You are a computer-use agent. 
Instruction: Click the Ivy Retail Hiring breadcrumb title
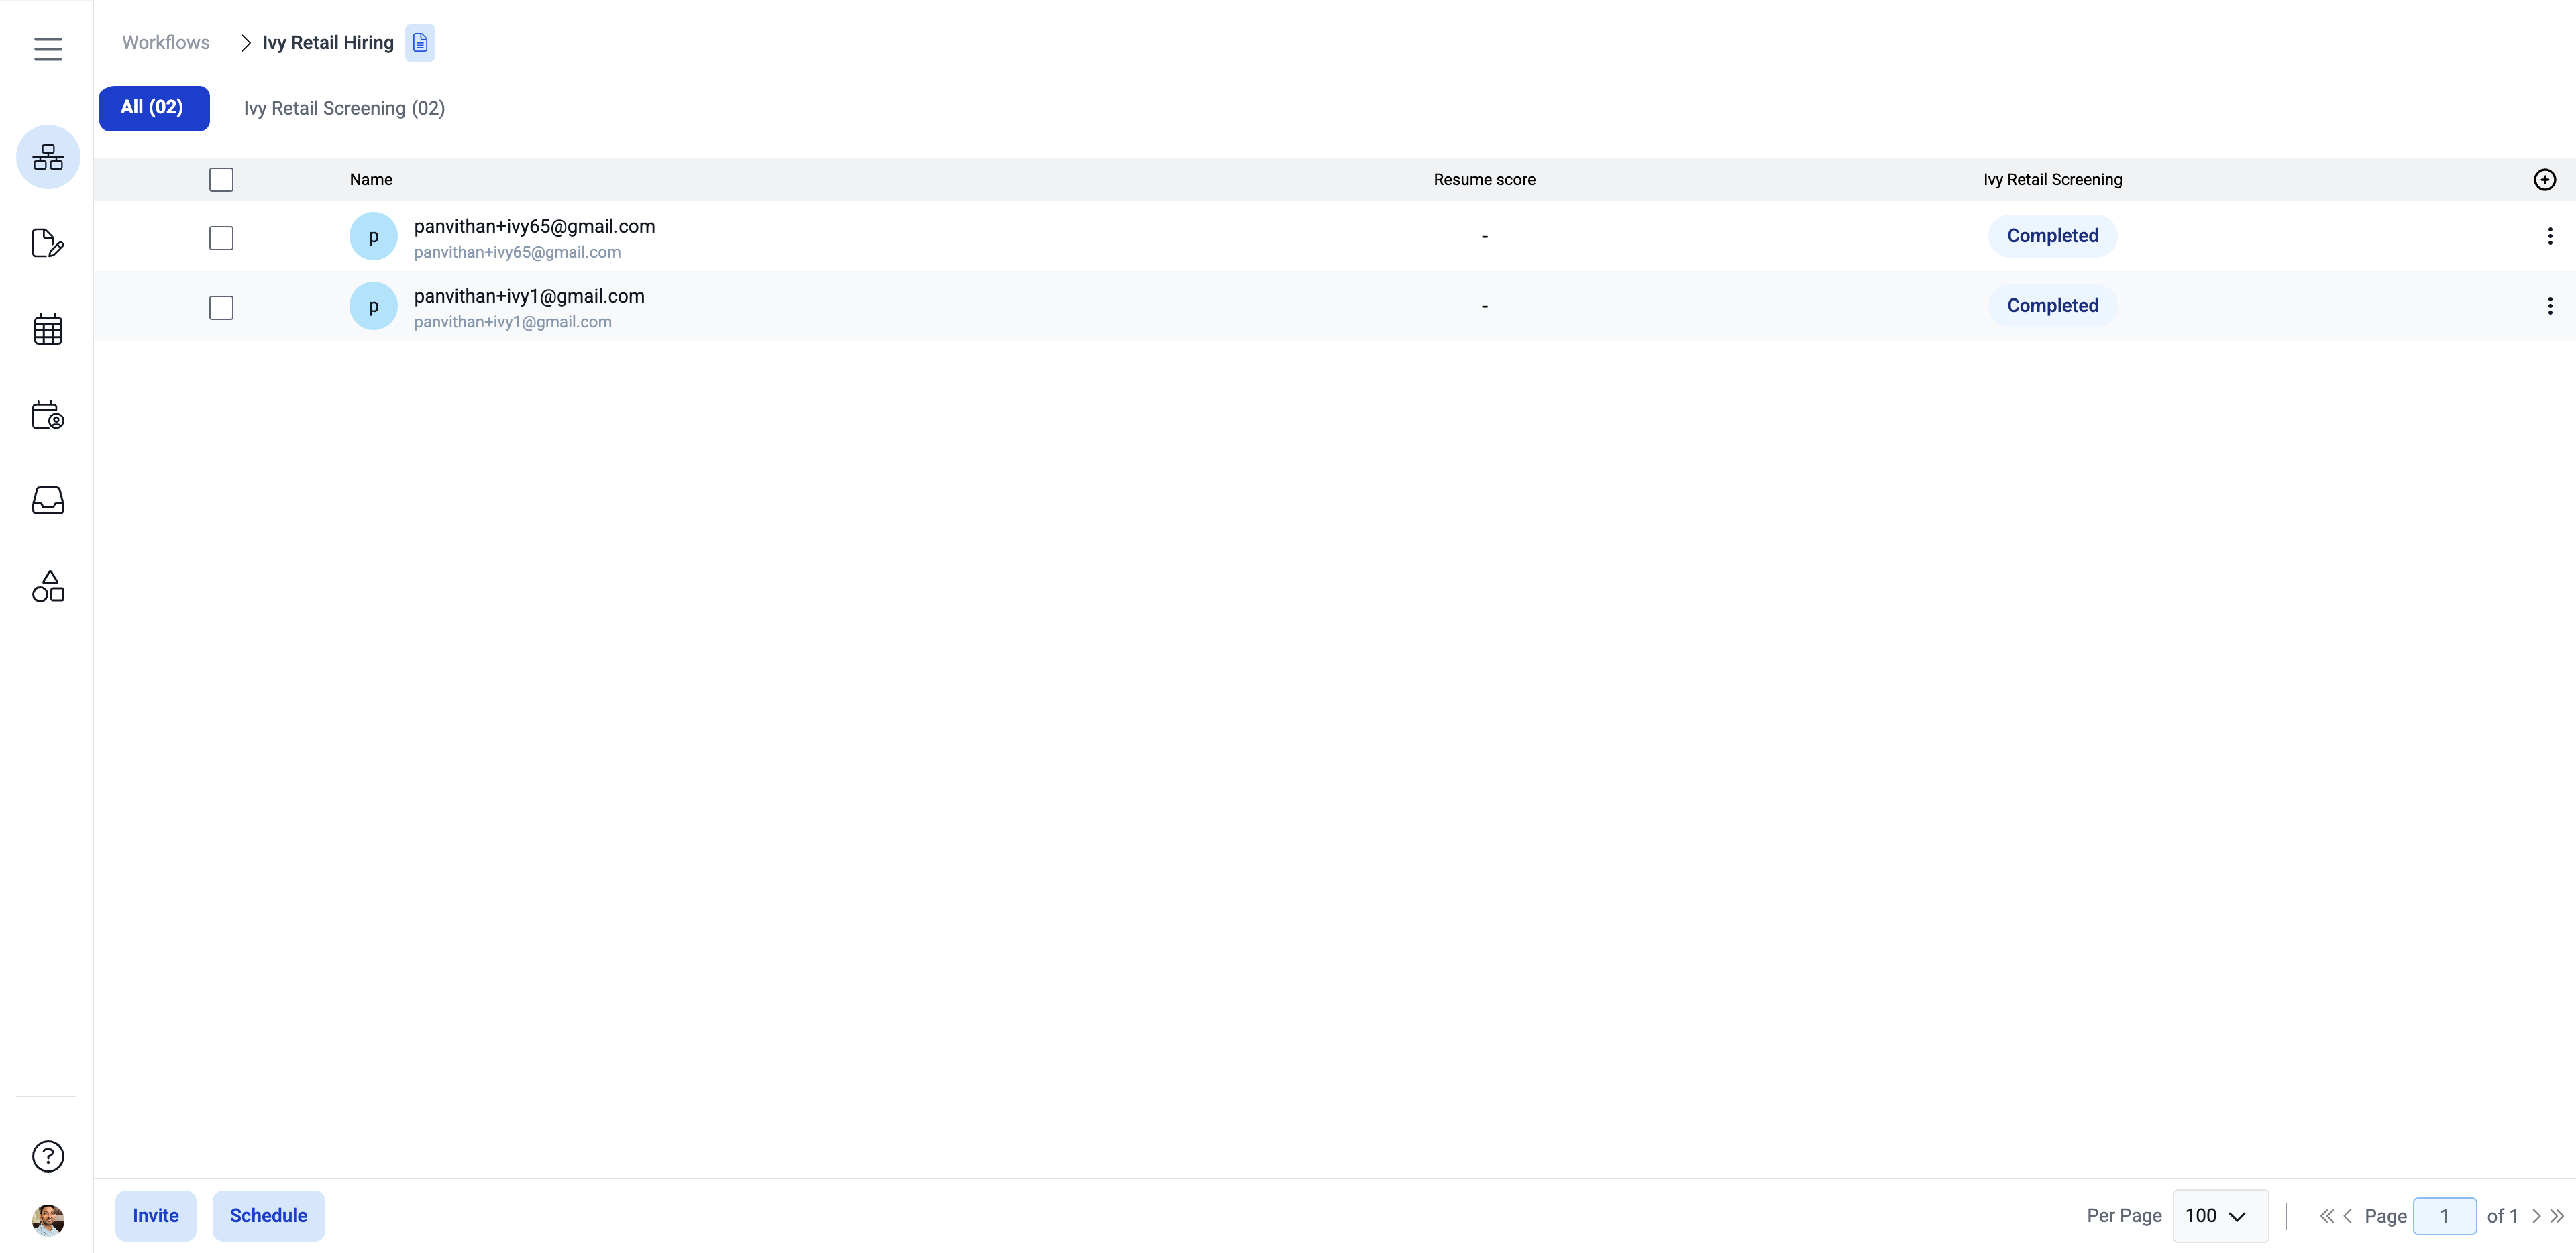[x=328, y=43]
